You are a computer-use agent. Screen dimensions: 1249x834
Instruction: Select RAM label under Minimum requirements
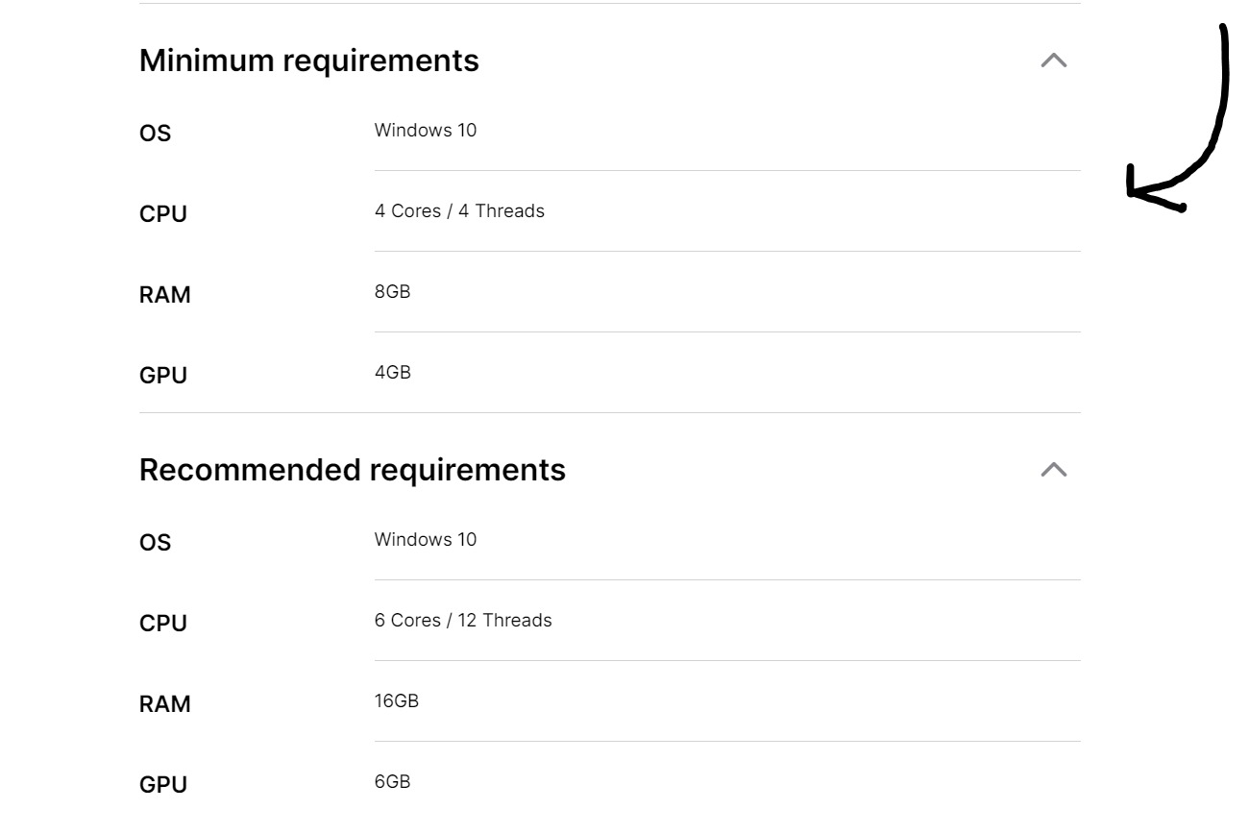[x=164, y=294]
